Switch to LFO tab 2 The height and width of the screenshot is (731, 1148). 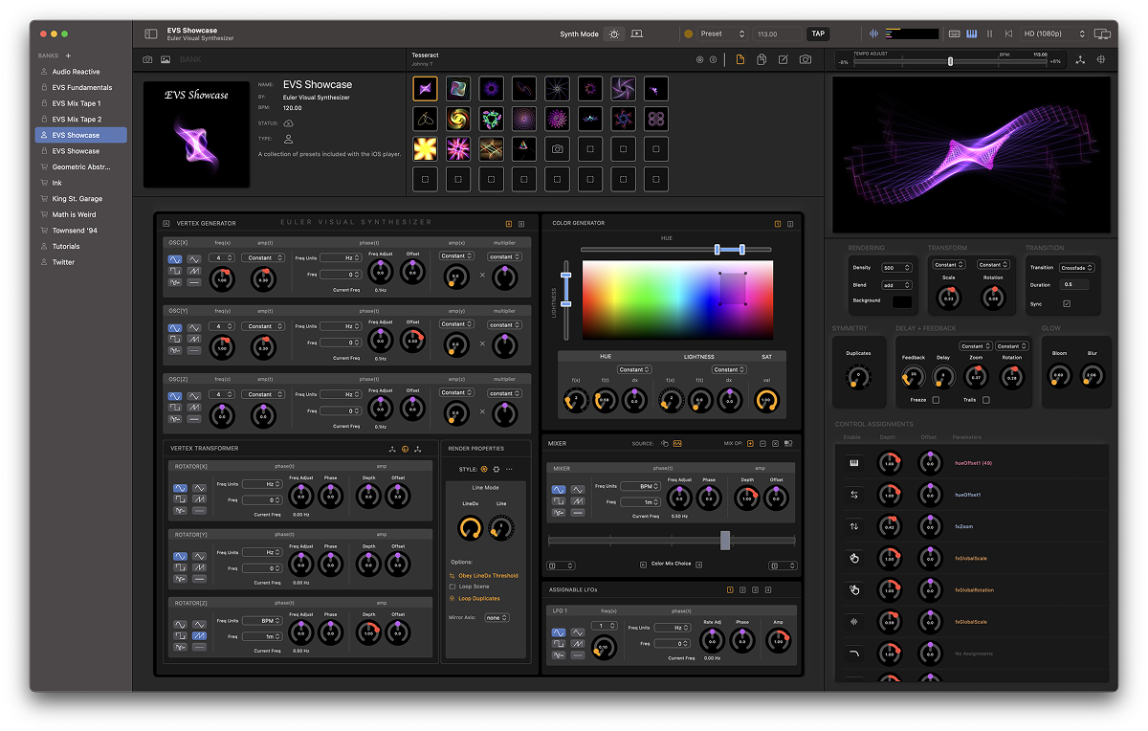point(742,589)
